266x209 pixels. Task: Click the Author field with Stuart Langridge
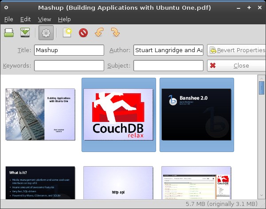coord(168,50)
